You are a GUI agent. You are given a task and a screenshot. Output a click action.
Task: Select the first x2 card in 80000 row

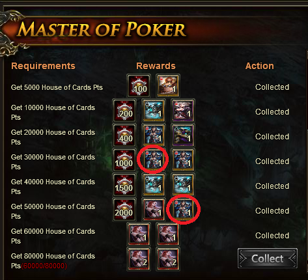tap(139, 259)
